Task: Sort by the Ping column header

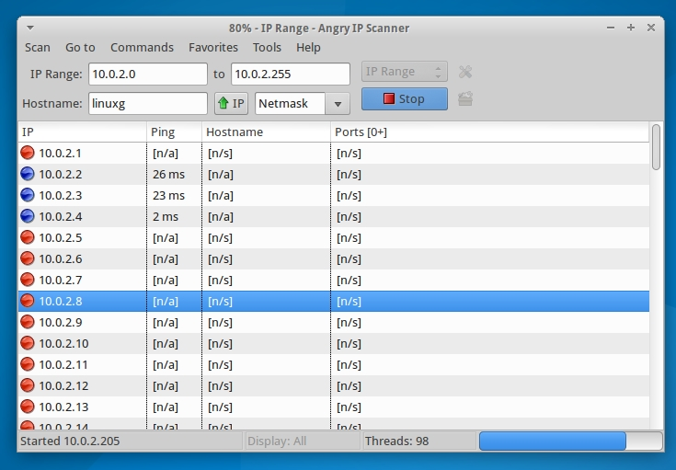Action: click(x=174, y=132)
